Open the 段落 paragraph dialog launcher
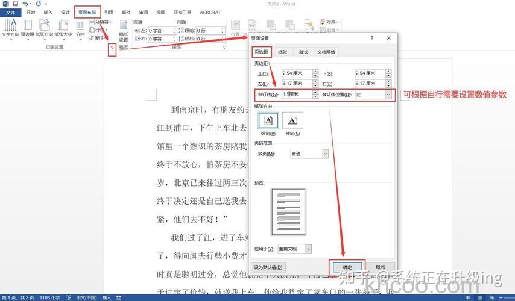The width and height of the screenshot is (515, 301). point(224,48)
